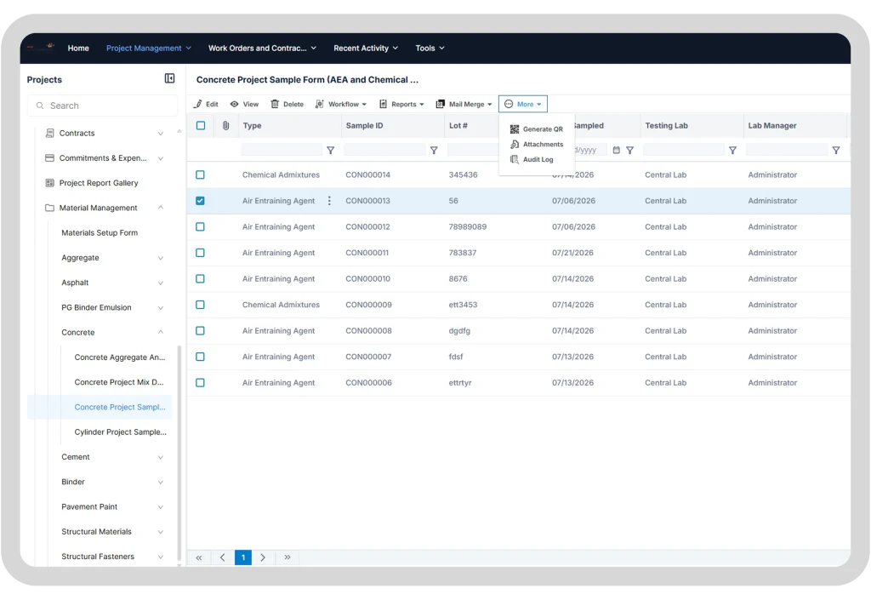Click the Testing Lab column filter icon
Image resolution: width=871 pixels, height=600 pixels.
click(732, 150)
